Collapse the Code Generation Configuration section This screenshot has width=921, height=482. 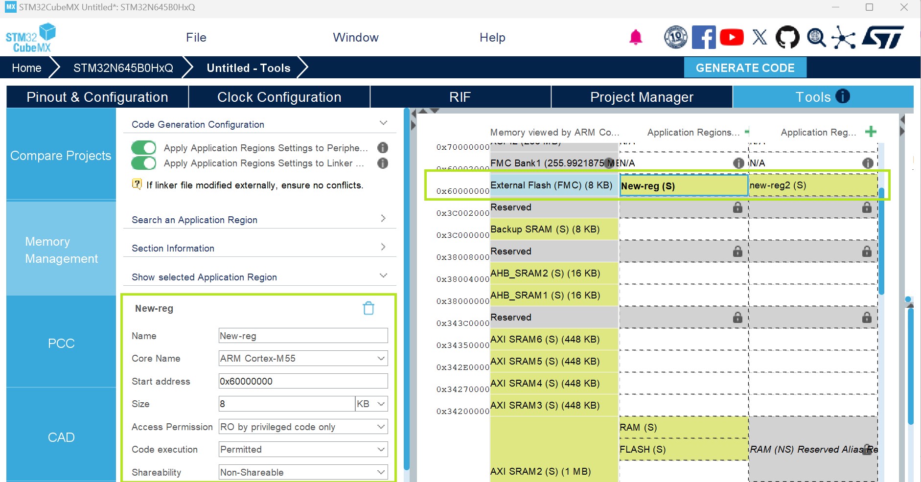[383, 123]
